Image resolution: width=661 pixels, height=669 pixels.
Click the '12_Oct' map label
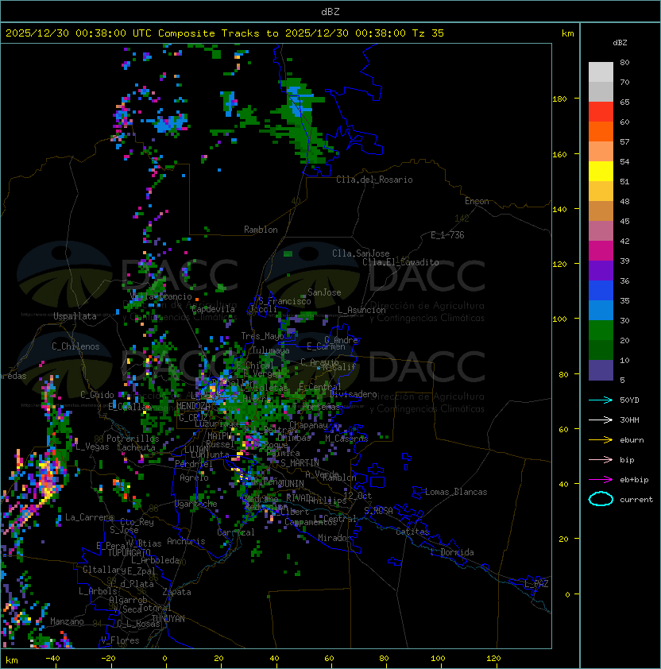coord(358,496)
